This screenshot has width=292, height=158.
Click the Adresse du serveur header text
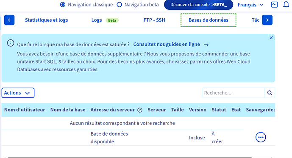[112, 110]
